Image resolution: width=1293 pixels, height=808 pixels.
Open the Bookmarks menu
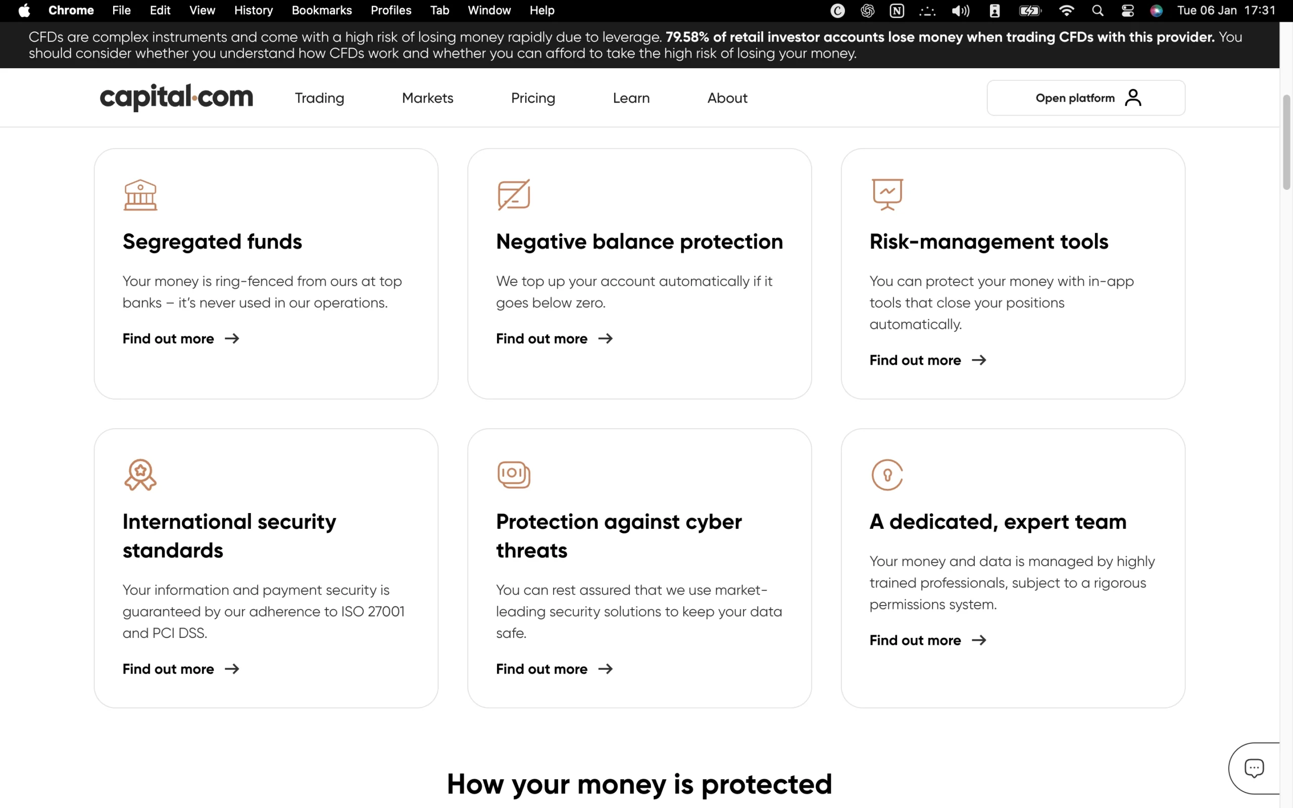point(321,10)
